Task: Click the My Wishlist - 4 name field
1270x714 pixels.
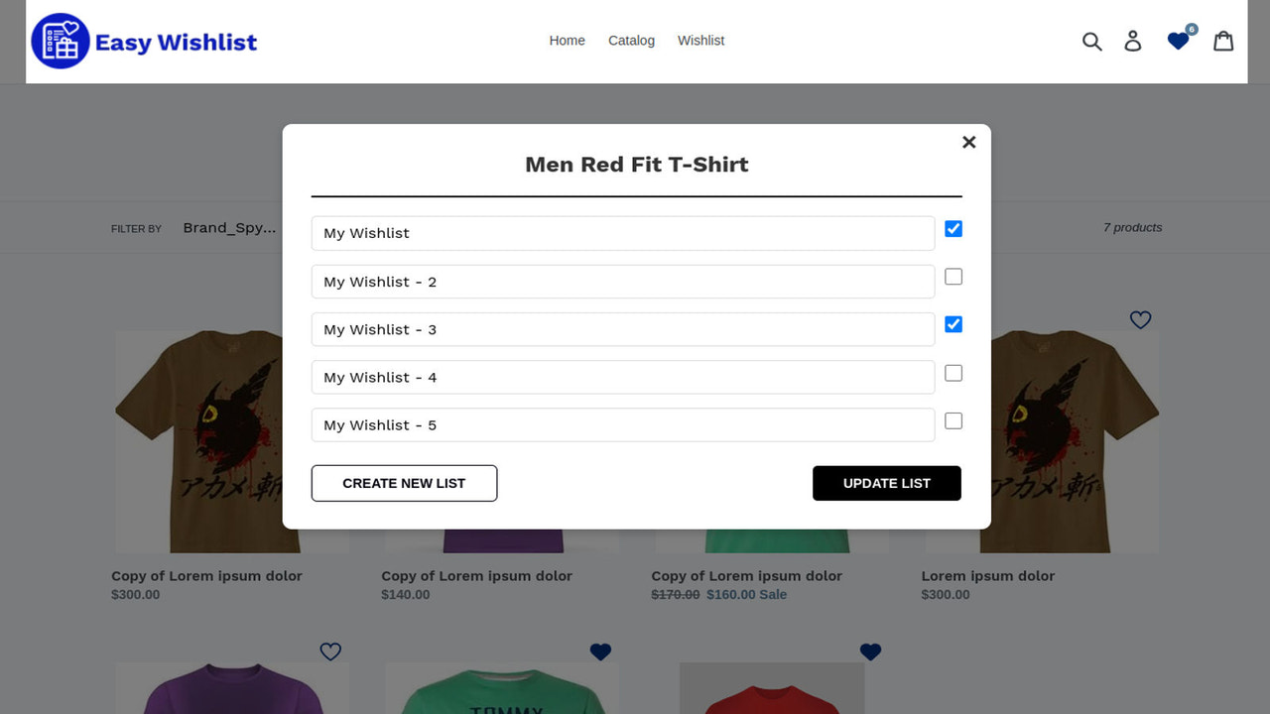Action: point(622,377)
